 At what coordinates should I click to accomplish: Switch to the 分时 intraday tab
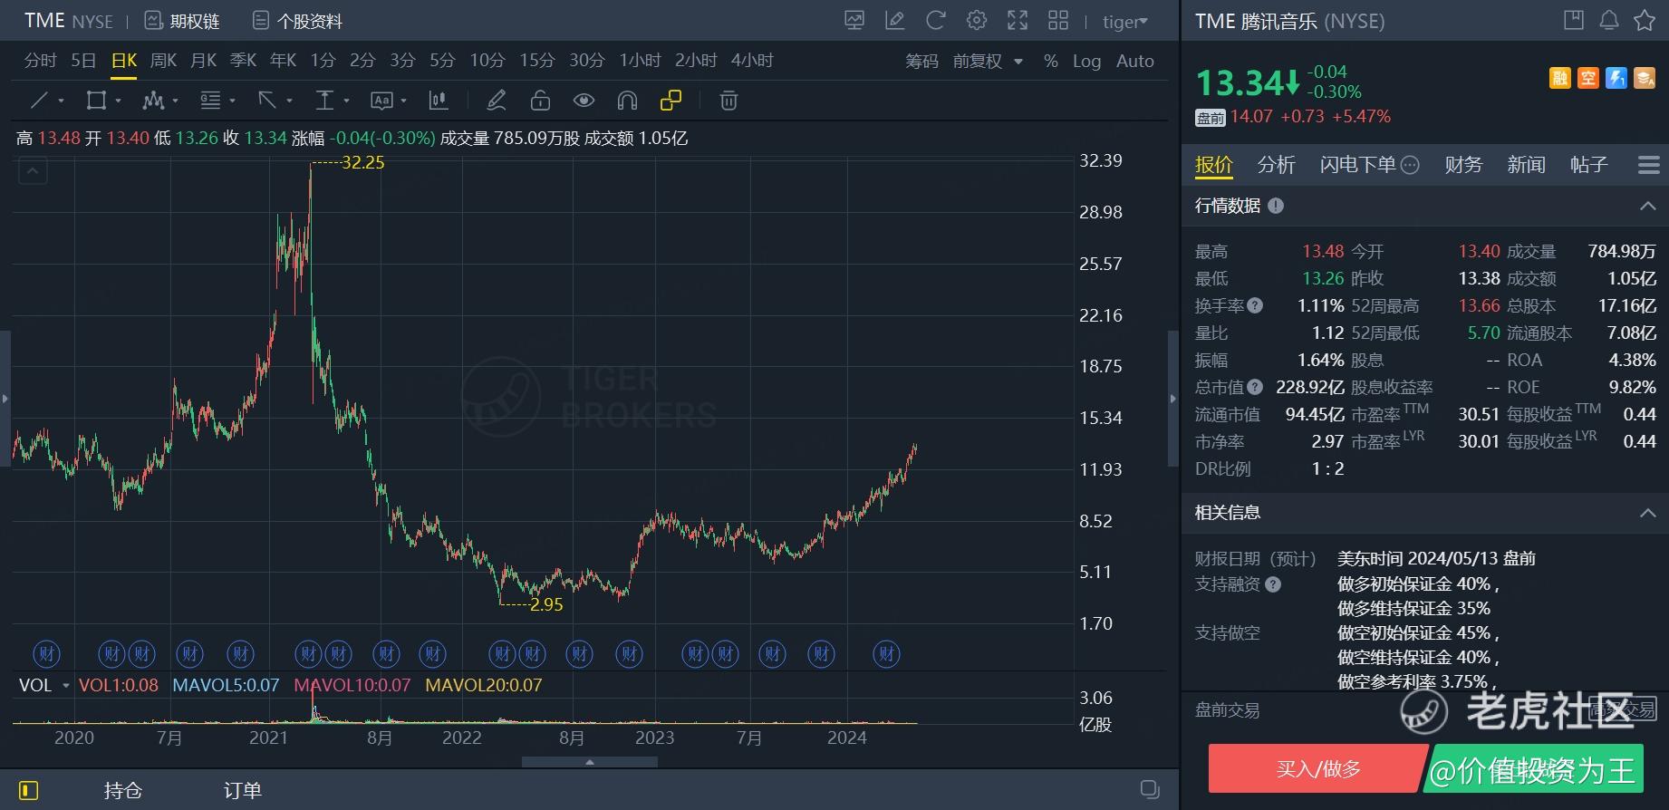(40, 61)
